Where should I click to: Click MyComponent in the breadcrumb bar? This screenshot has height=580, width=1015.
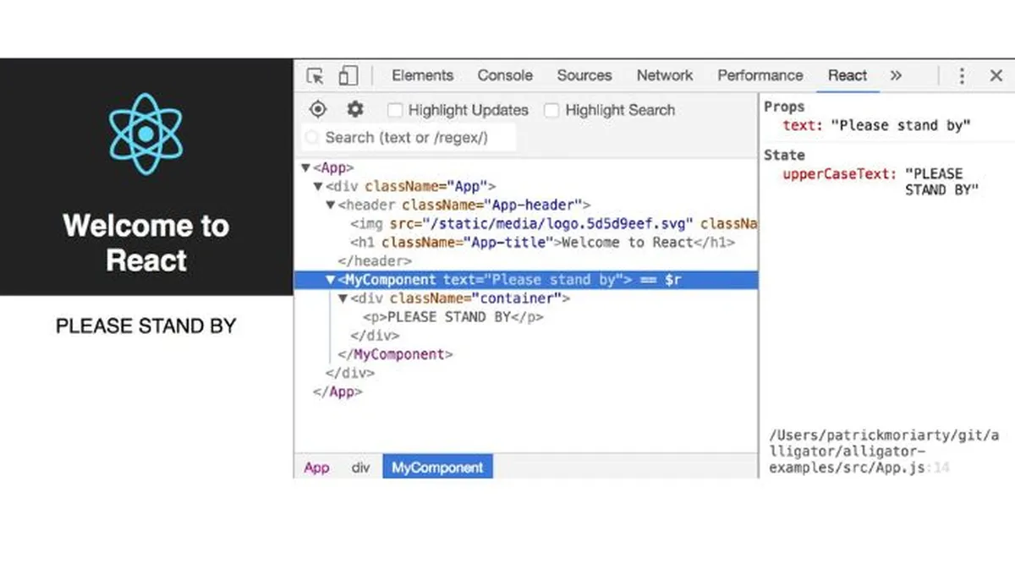(x=437, y=468)
